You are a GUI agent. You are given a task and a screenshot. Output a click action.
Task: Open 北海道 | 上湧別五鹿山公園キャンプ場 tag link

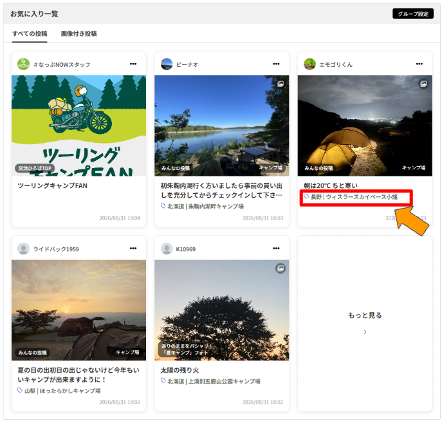click(210, 381)
